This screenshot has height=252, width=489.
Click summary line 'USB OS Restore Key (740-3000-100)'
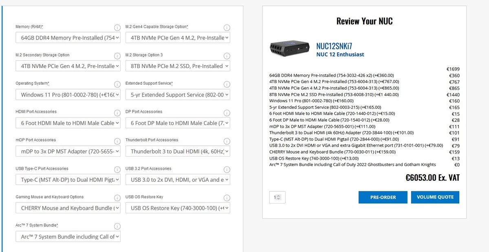pyautogui.click(x=314, y=158)
